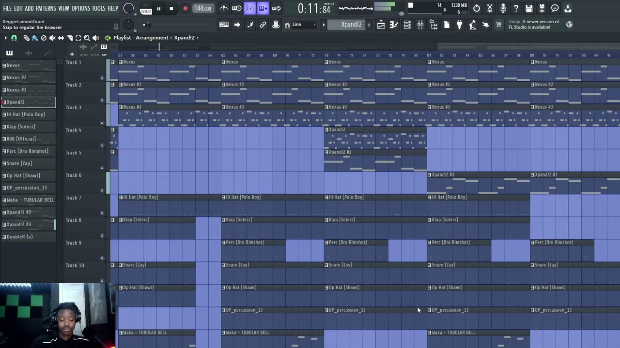Open the HELP menu

[113, 8]
